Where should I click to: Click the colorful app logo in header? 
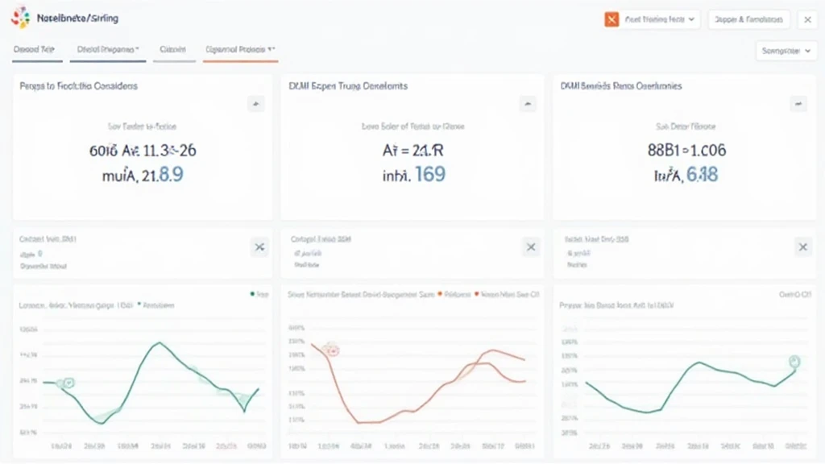click(22, 18)
